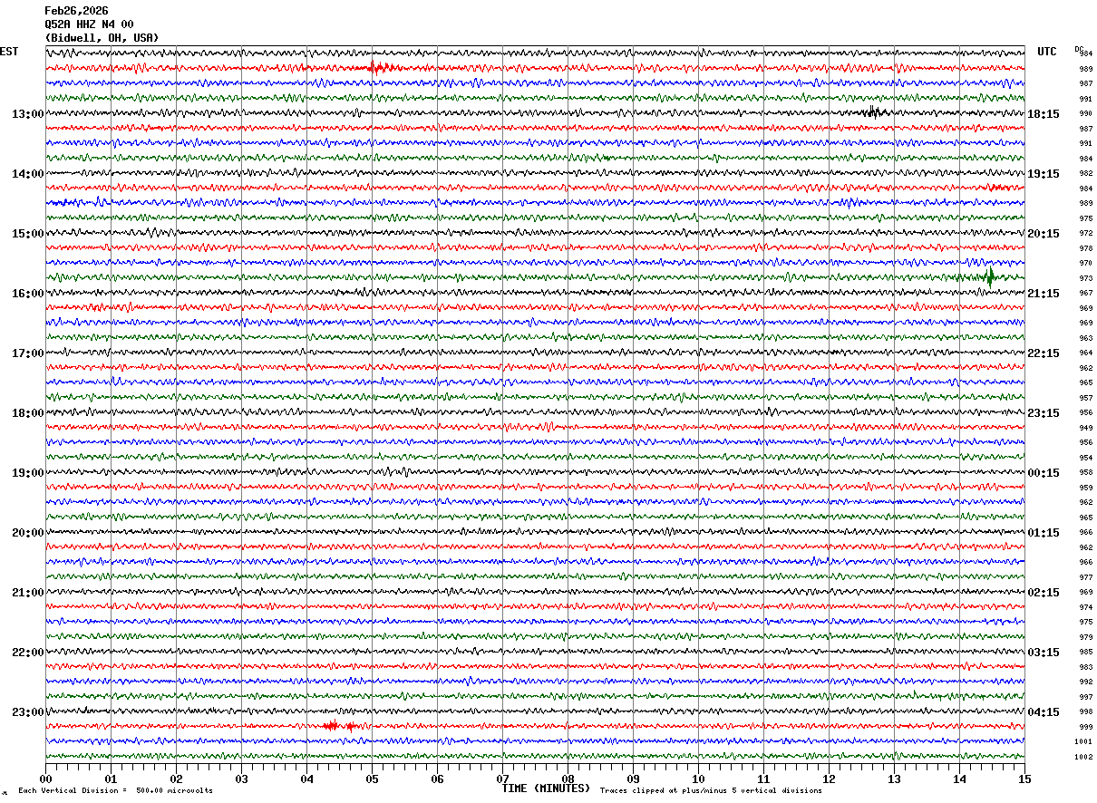Click the EST timezone label
Viewport: 1097px width, 803px height.
click(x=9, y=52)
